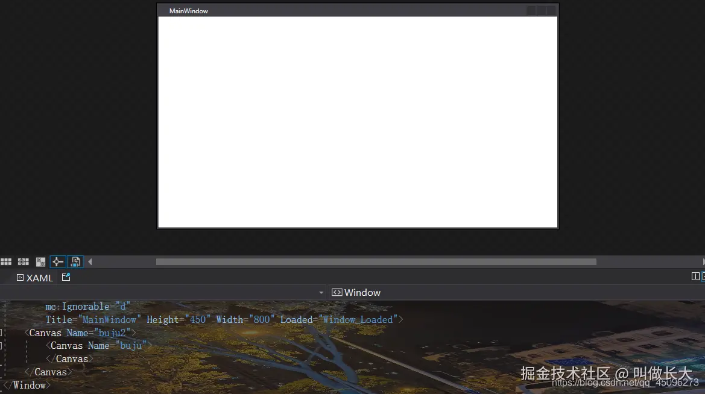Click the white designer window surface
This screenshot has height=394, width=705.
358,122
